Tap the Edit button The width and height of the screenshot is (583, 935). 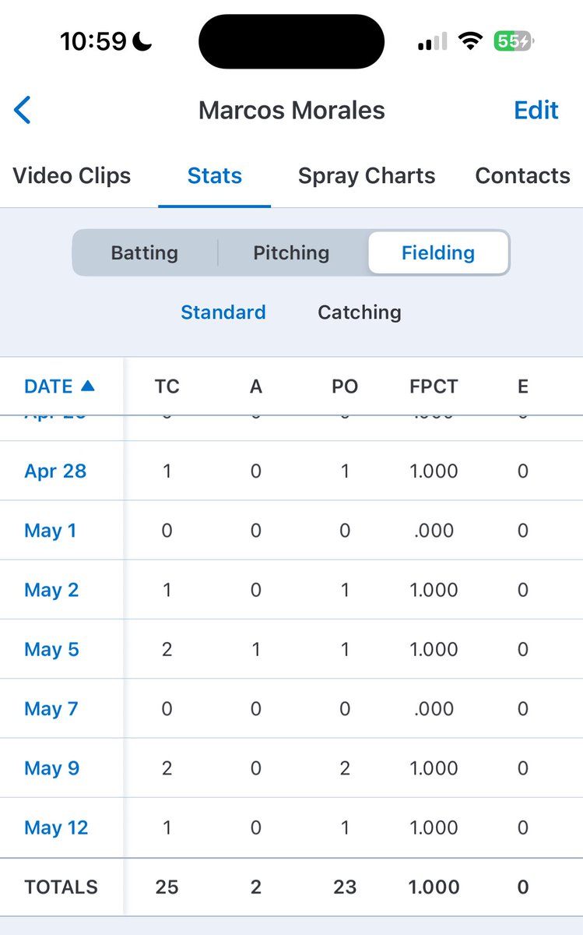536,110
